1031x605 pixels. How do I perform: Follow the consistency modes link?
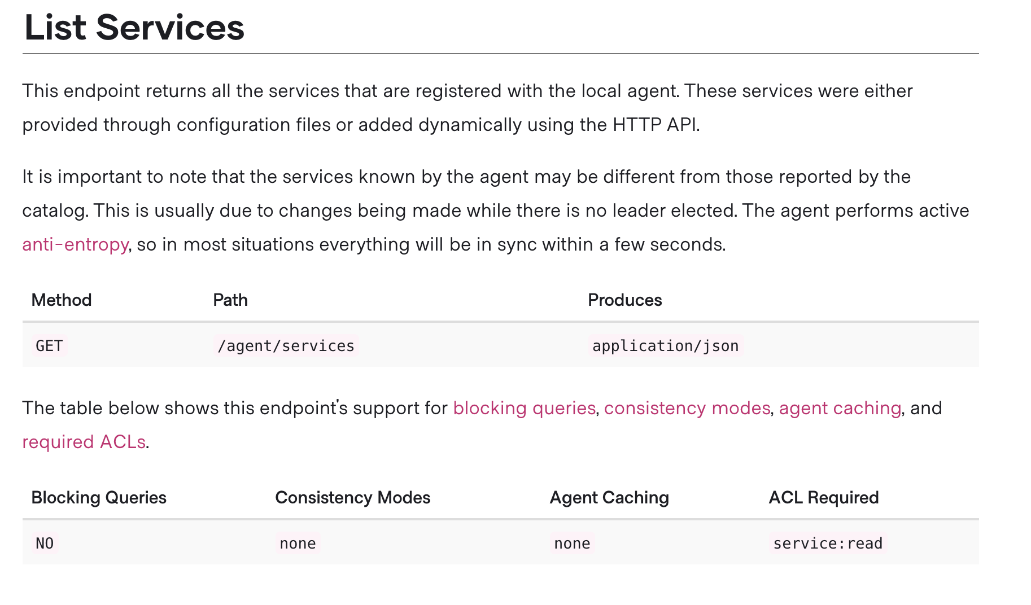point(687,408)
